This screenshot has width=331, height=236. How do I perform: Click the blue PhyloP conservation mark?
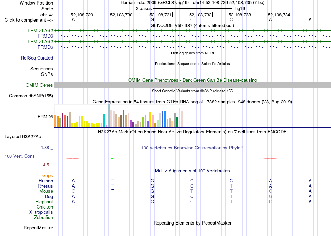tap(271, 158)
